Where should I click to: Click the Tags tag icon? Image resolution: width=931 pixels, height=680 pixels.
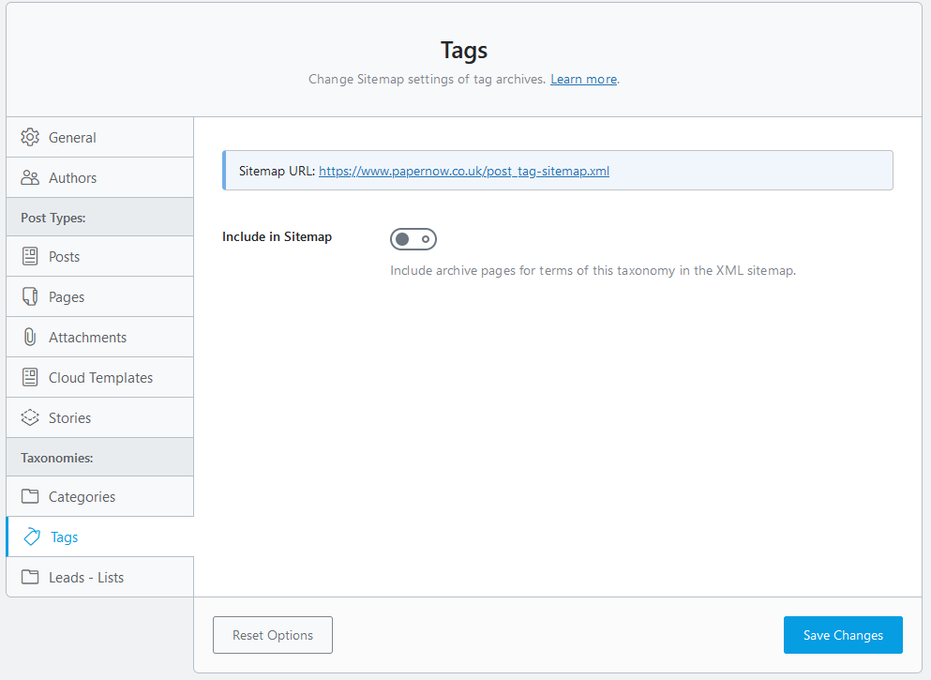(x=32, y=536)
